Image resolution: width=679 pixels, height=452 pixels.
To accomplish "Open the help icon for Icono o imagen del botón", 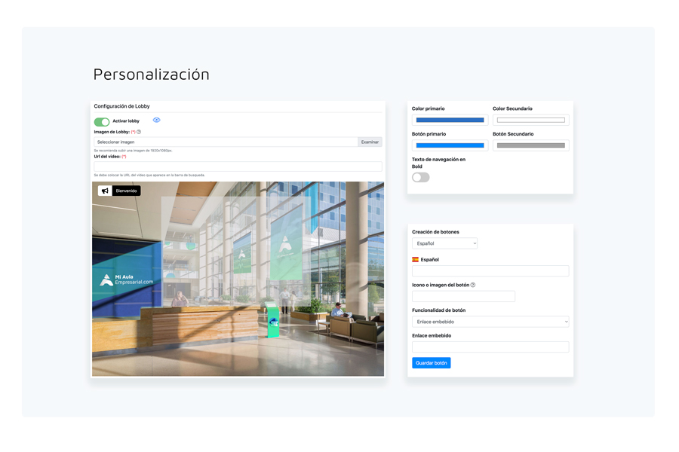I will click(473, 285).
